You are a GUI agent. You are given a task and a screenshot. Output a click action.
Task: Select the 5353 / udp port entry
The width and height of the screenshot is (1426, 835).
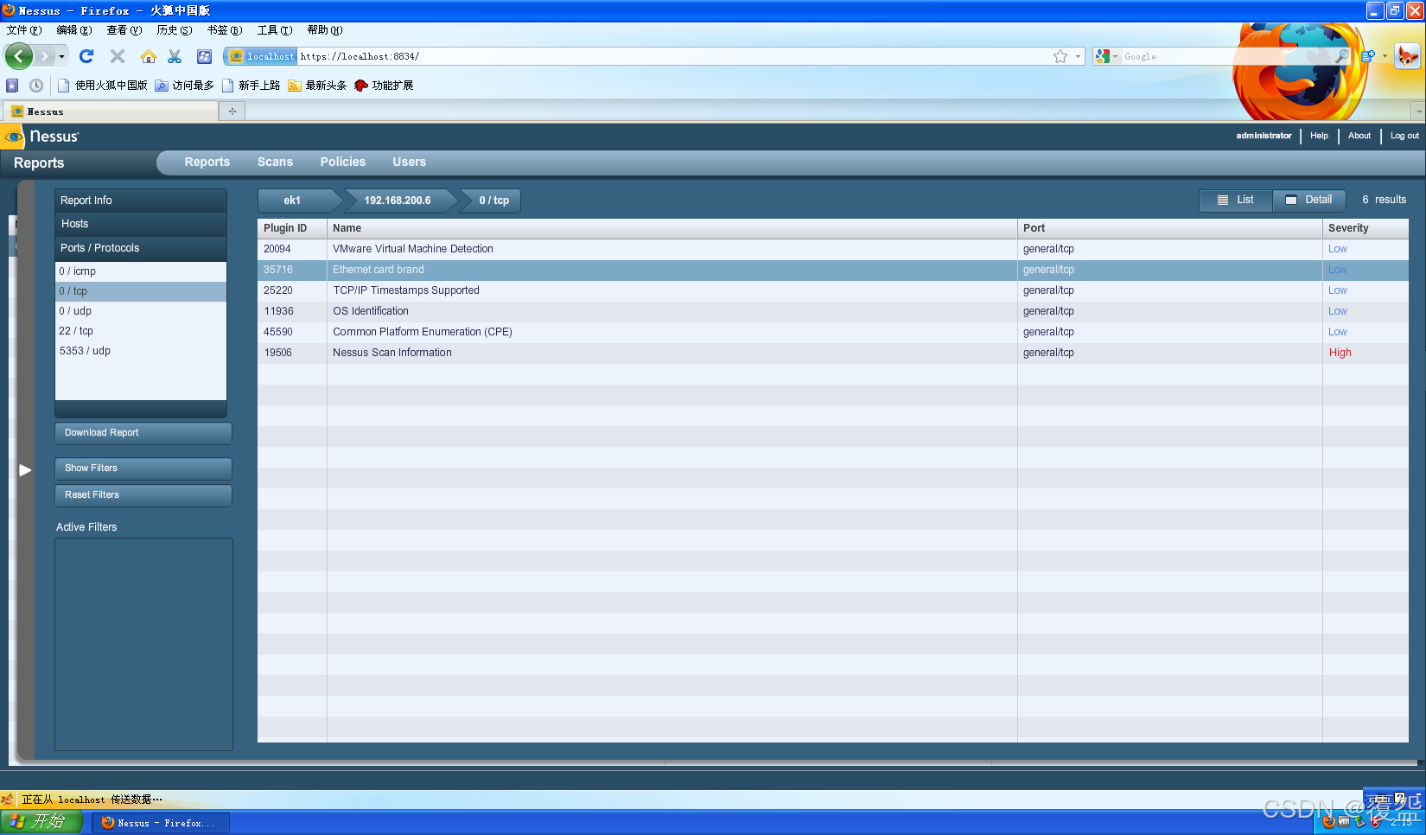tap(141, 351)
